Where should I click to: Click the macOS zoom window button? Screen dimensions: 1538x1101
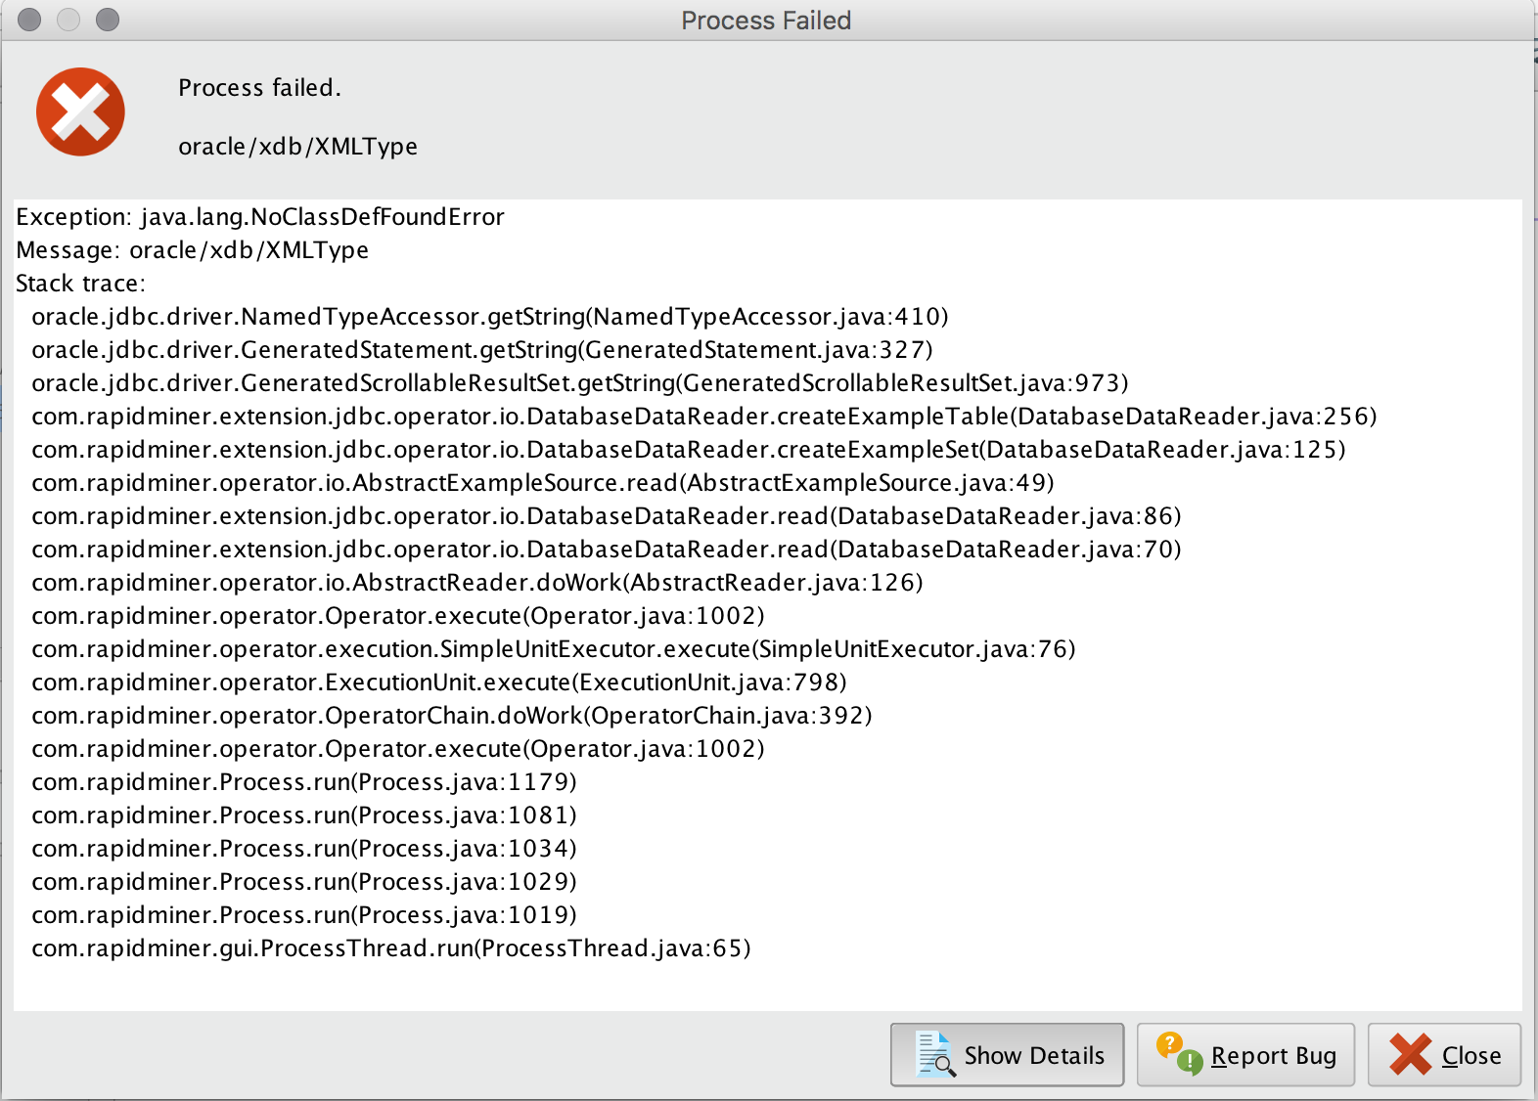pyautogui.click(x=108, y=20)
